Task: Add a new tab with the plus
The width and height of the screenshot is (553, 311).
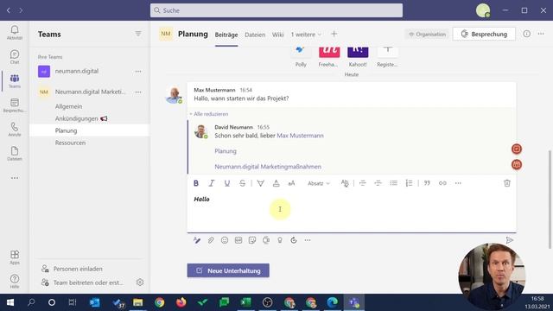Action: [334, 34]
